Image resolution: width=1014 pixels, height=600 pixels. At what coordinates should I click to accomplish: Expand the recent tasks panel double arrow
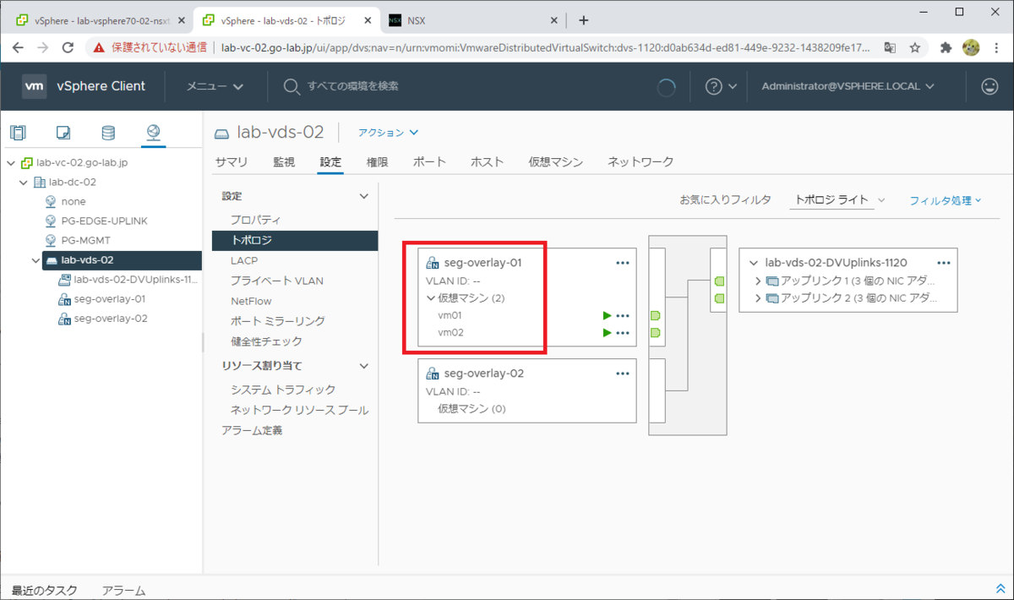(x=1001, y=589)
